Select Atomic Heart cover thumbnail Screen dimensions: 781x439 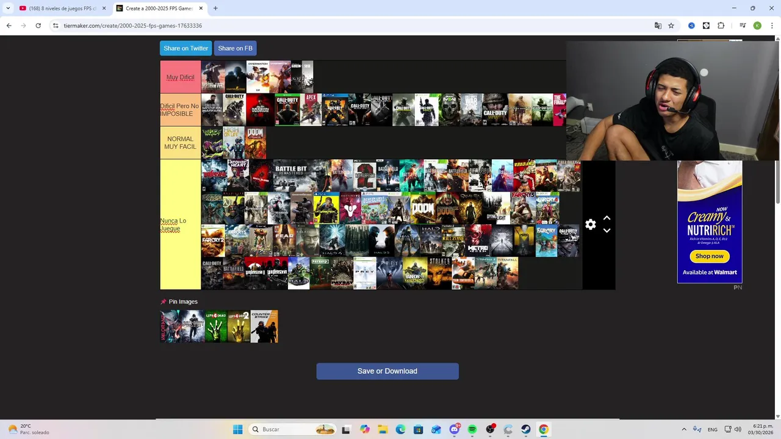(238, 176)
